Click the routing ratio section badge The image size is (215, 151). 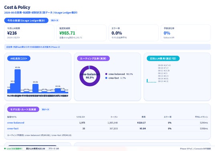93,58
